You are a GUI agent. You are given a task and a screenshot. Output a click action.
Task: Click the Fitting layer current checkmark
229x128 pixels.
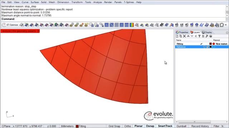pyautogui.click(x=201, y=44)
